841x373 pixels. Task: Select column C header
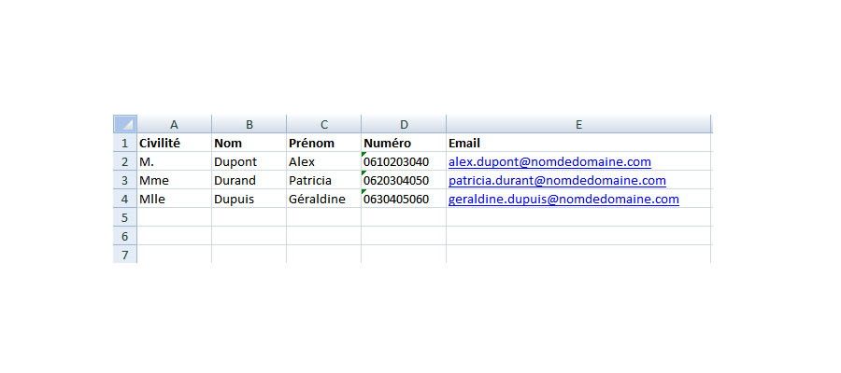point(324,124)
